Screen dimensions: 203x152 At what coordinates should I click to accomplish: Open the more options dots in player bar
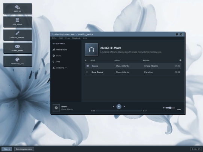click(179, 110)
